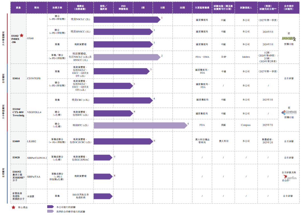Click the VEGF/DLL4 target cell
This screenshot has height=215, width=302.
pyautogui.click(x=34, y=112)
